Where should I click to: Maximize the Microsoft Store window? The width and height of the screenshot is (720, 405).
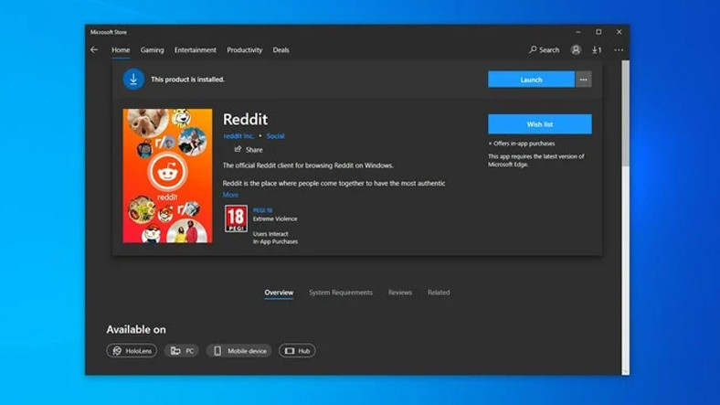(x=598, y=32)
